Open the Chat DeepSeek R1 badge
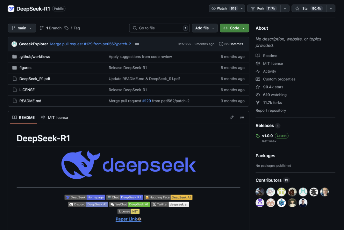 tap(125, 197)
